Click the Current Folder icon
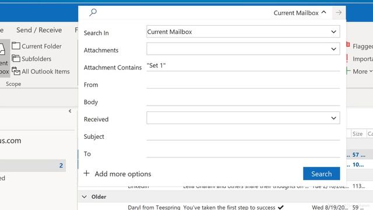 (x=16, y=45)
